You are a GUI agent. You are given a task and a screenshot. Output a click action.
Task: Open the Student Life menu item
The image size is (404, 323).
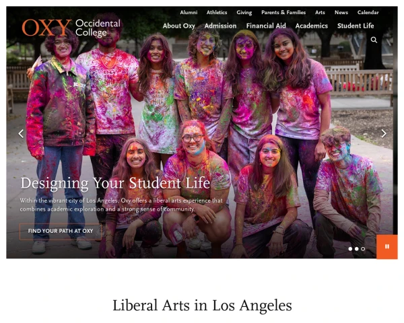(356, 26)
